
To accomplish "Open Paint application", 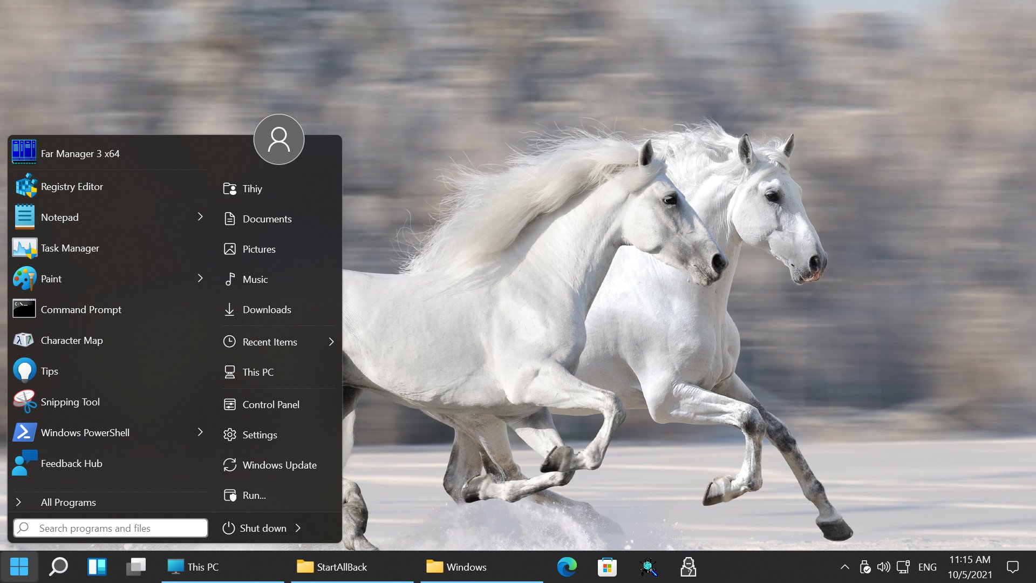I will pos(50,279).
